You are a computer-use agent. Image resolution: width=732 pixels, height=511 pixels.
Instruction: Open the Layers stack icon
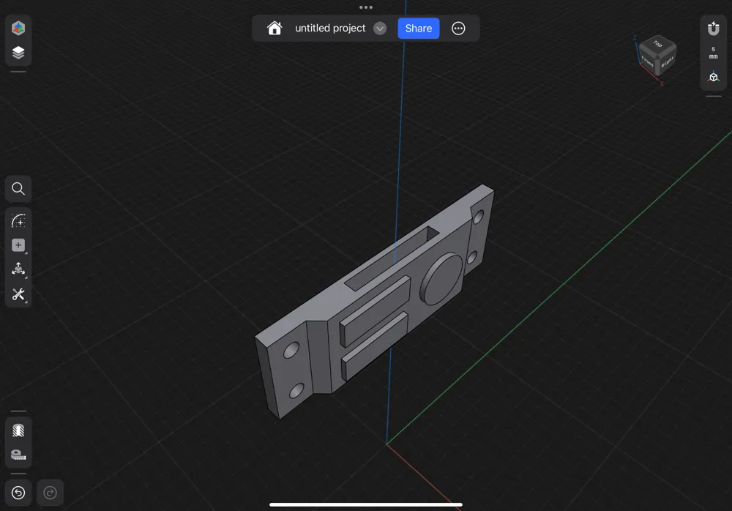pyautogui.click(x=18, y=53)
